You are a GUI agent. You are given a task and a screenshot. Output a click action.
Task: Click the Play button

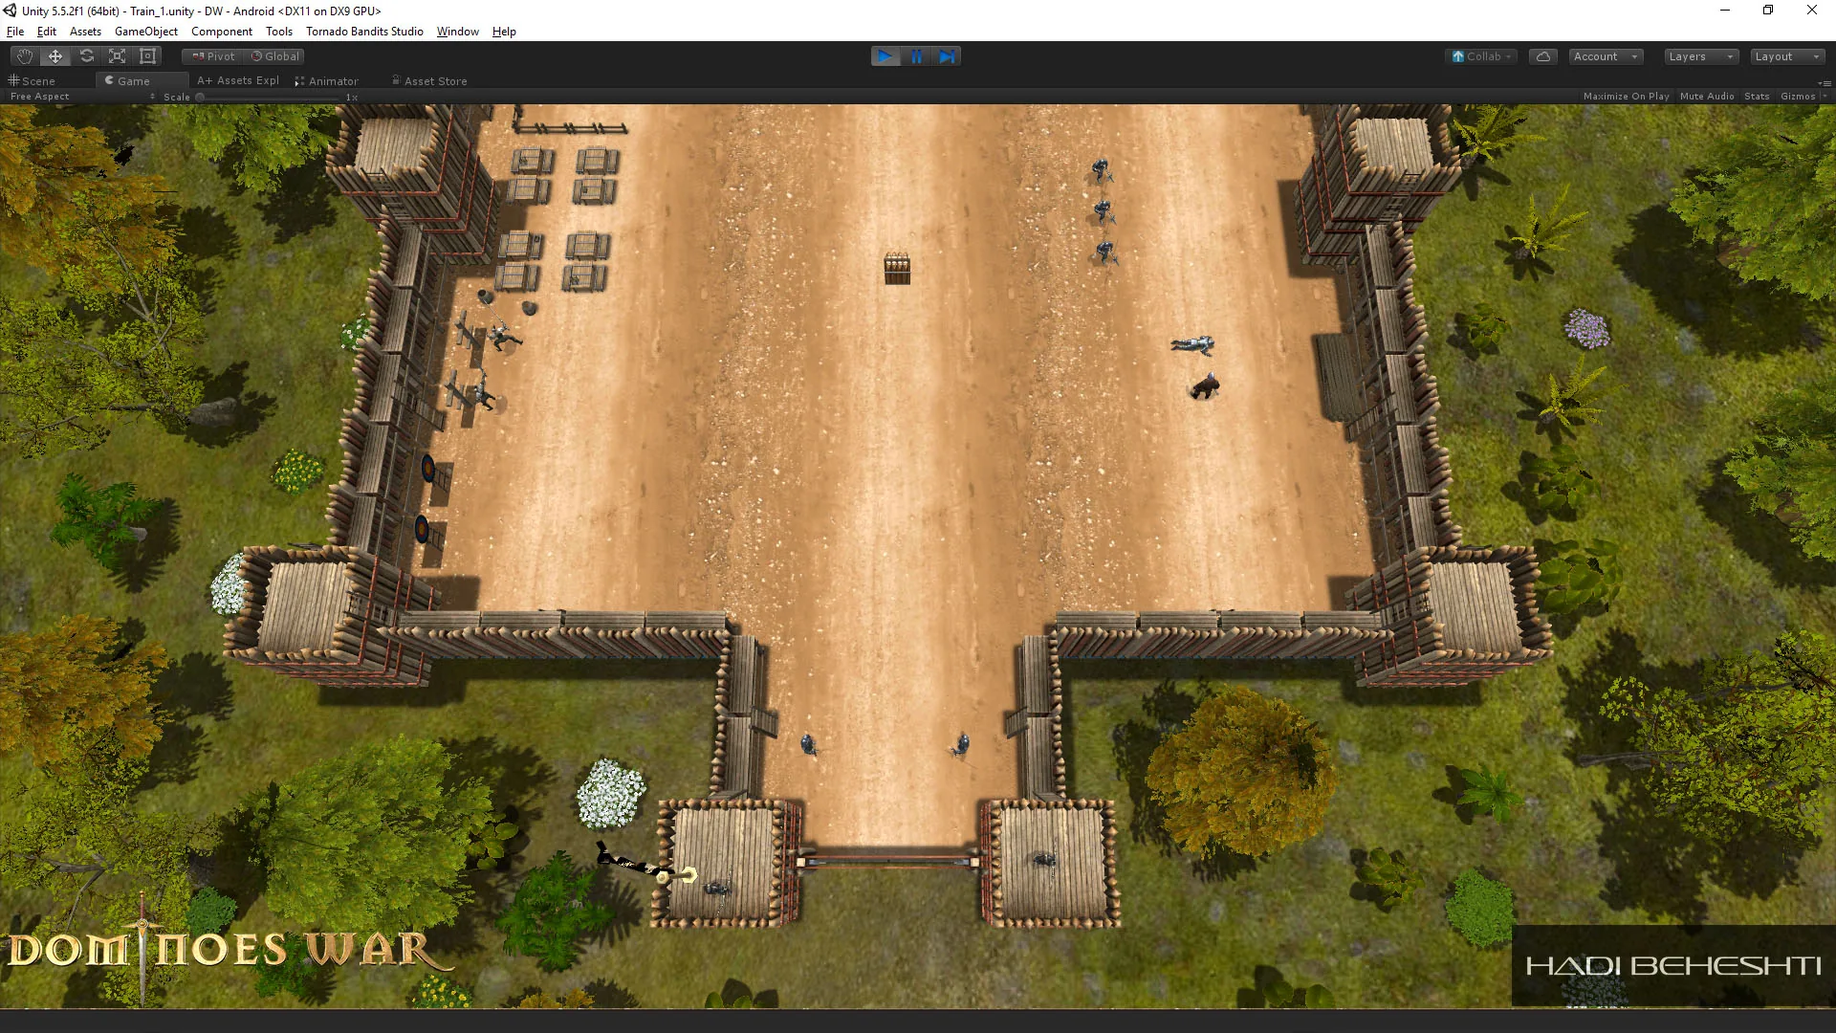tap(885, 56)
